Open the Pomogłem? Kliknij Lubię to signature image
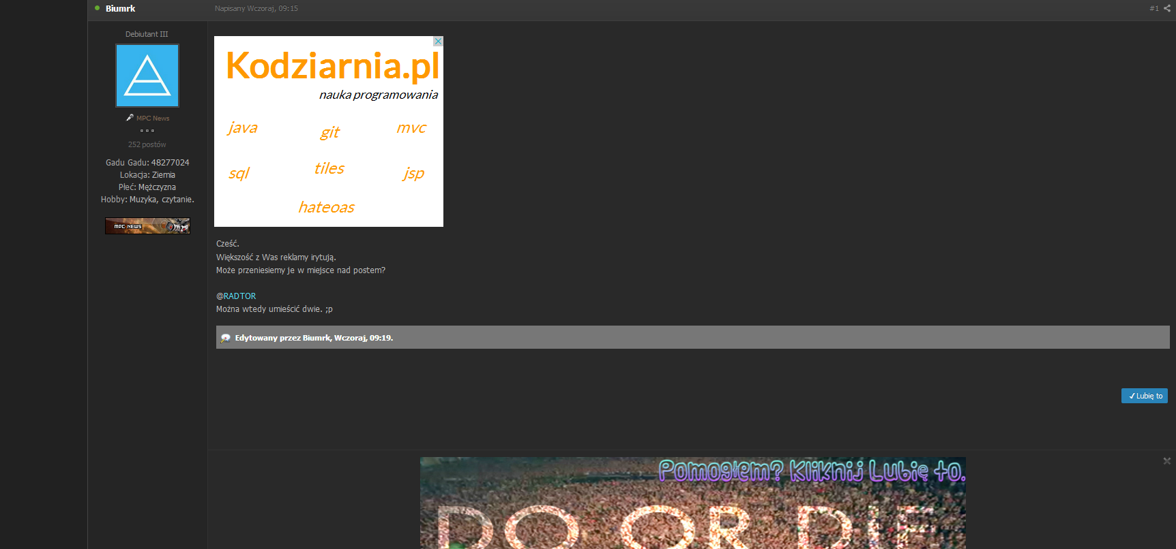The height and width of the screenshot is (549, 1176). click(693, 503)
